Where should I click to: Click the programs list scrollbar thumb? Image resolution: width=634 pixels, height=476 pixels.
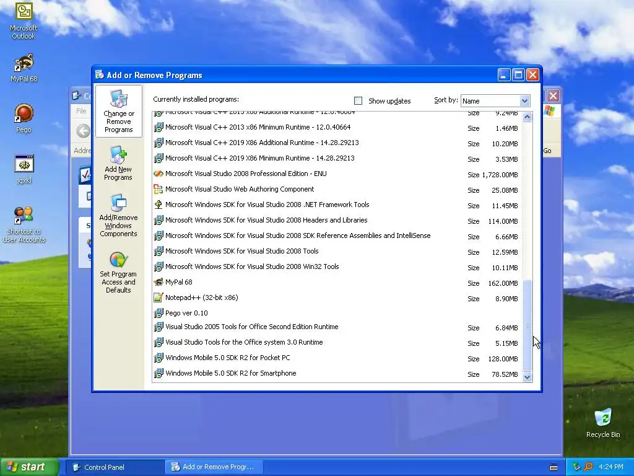[527, 325]
